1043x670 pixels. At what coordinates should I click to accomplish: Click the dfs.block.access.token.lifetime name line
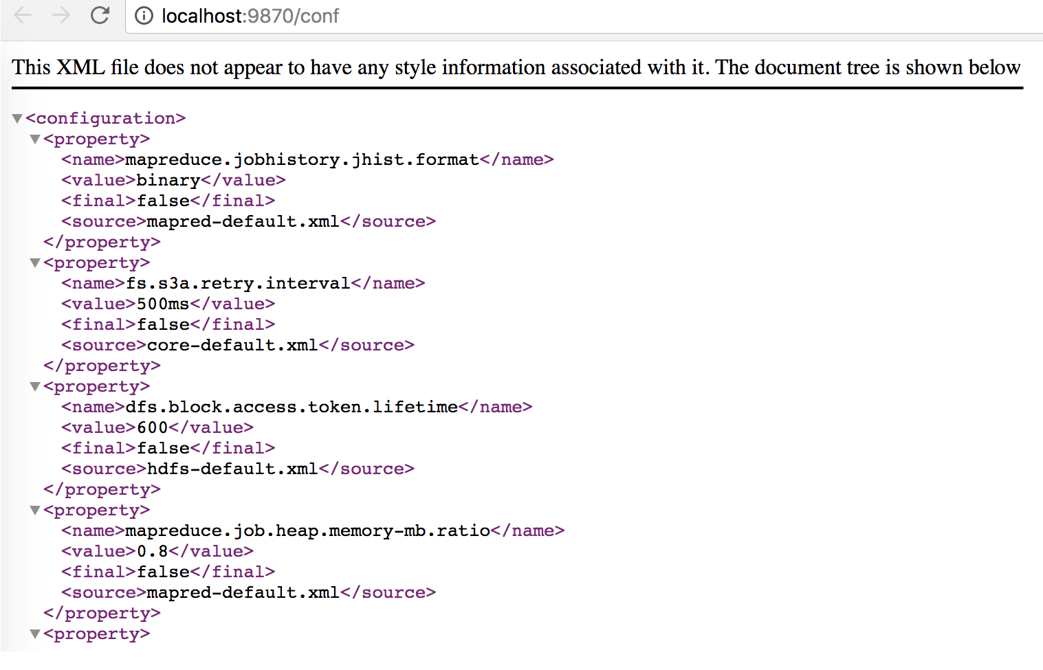point(297,407)
